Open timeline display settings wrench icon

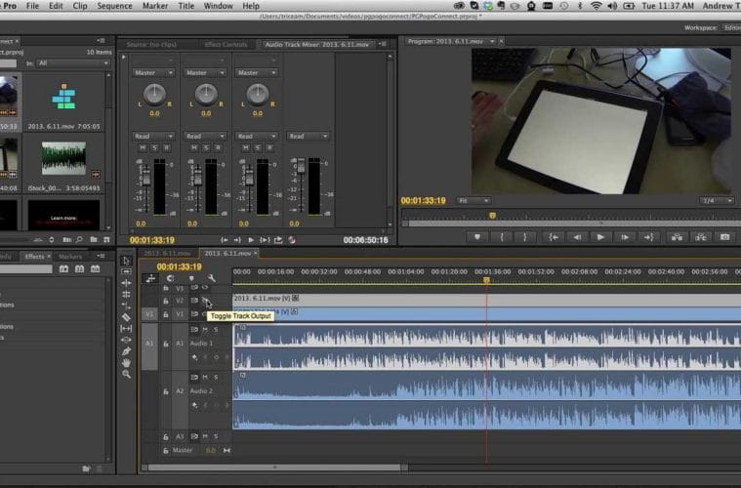[211, 278]
